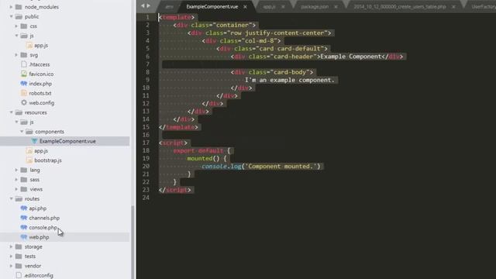
Task: Click the sidebar vertical scrollbar
Action: tap(133, 242)
